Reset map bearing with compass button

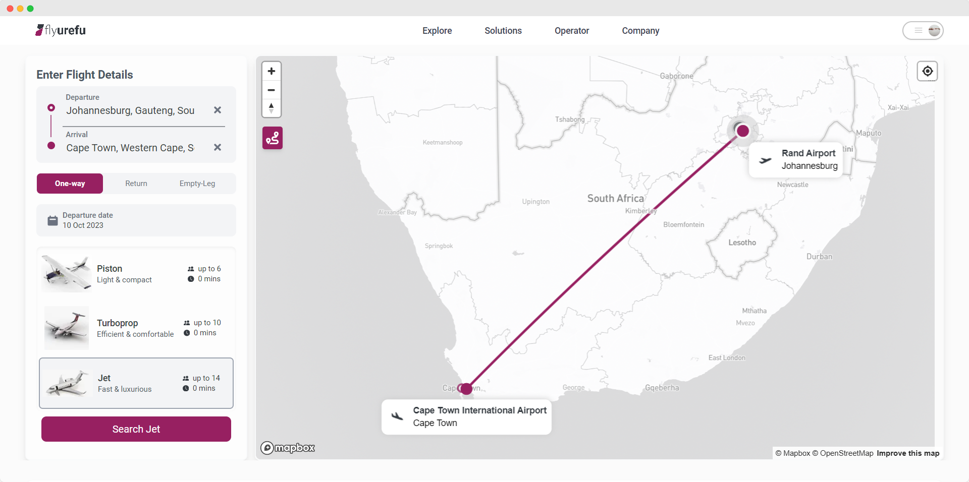point(272,108)
